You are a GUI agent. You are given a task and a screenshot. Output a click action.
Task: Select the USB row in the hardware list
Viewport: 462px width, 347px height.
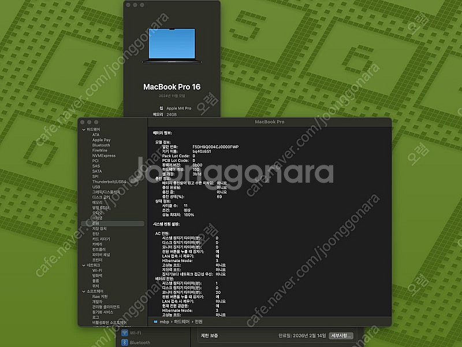[96, 187]
